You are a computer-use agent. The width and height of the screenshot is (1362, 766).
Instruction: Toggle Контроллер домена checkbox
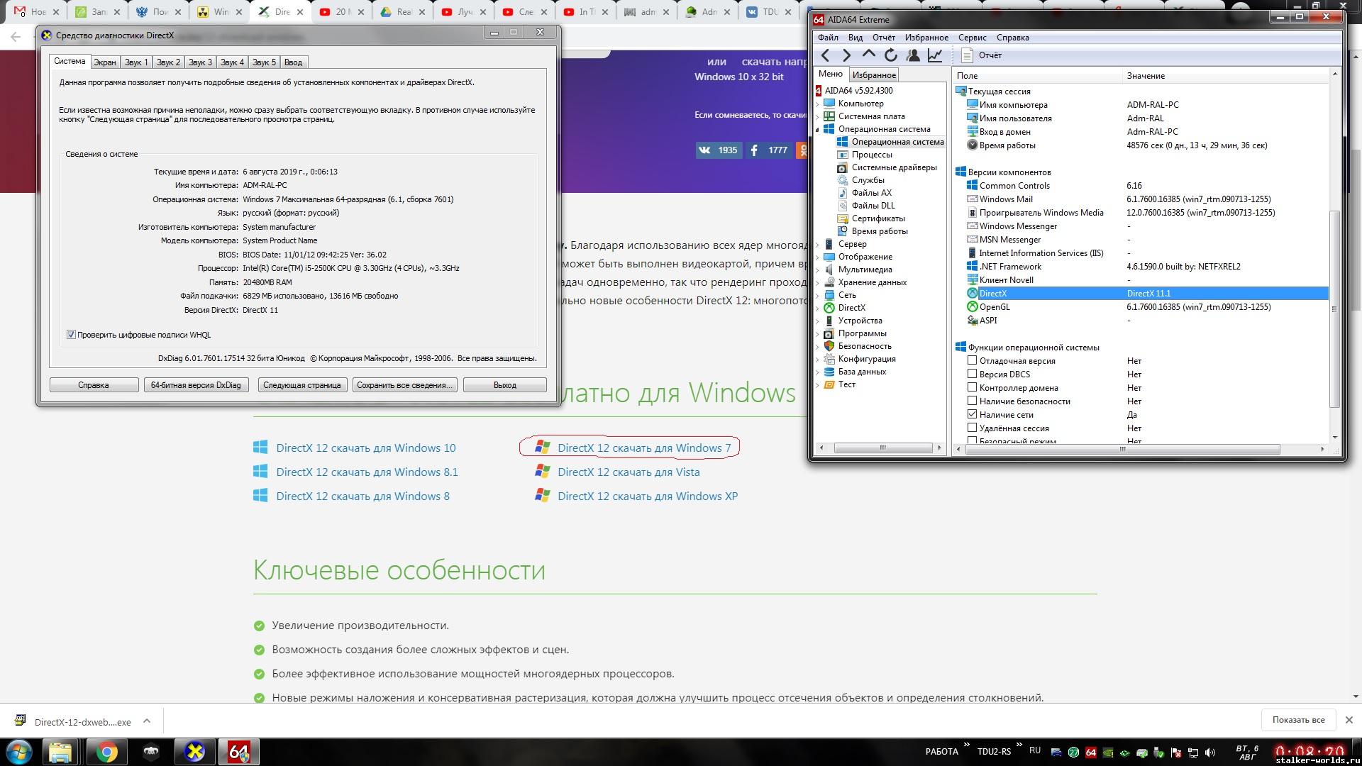972,387
